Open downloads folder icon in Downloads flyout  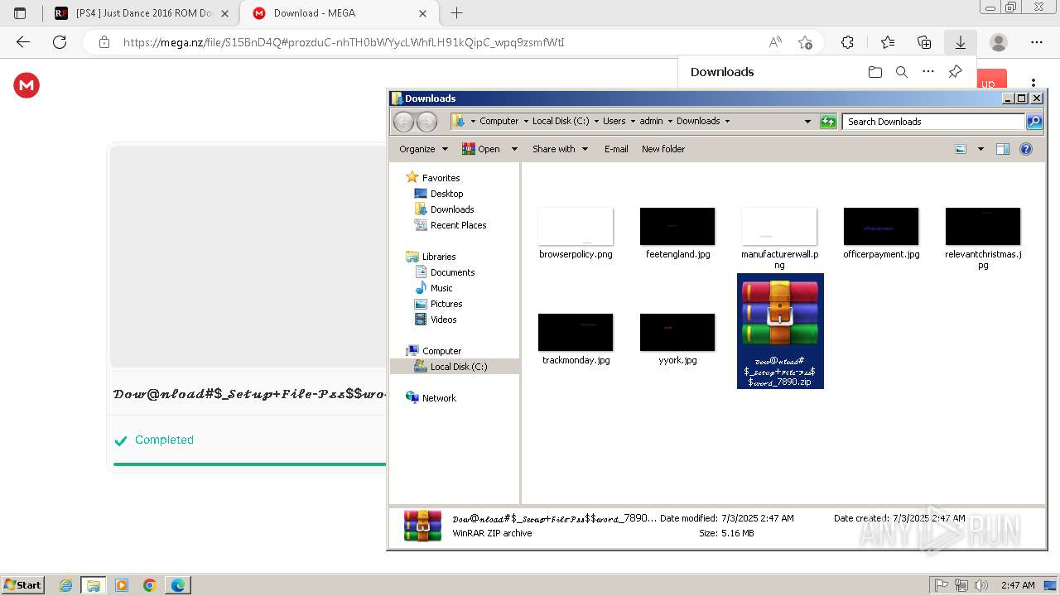pyautogui.click(x=875, y=72)
